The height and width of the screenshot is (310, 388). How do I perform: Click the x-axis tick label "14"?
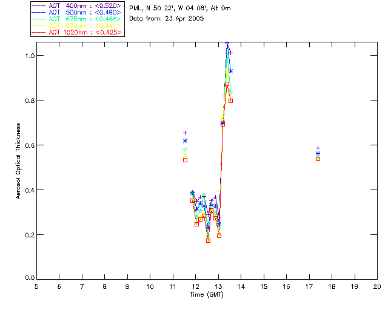coord(241,286)
